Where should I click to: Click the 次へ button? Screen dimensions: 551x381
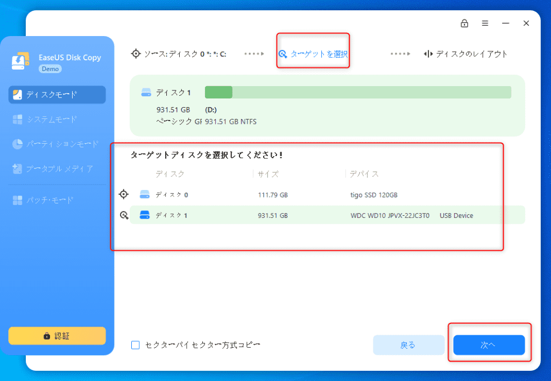click(x=489, y=345)
